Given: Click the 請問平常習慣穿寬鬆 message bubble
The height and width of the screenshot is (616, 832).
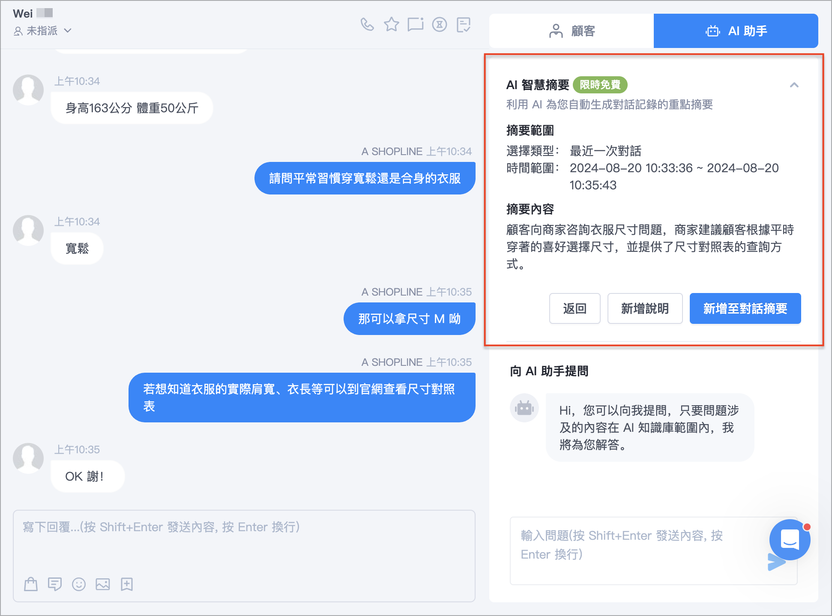Looking at the screenshot, I should 365,178.
